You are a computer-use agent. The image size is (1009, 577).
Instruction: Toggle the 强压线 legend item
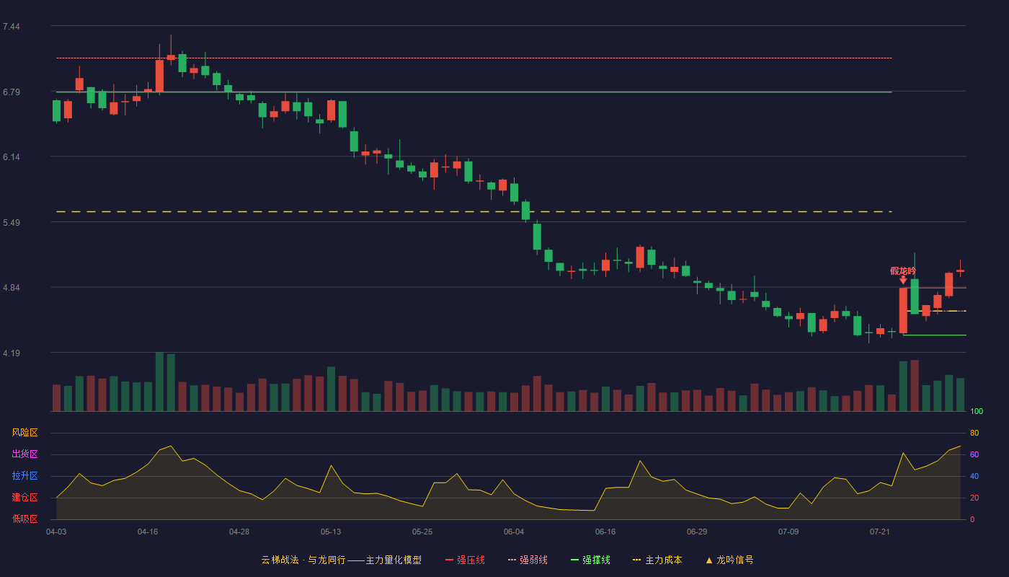[x=465, y=560]
